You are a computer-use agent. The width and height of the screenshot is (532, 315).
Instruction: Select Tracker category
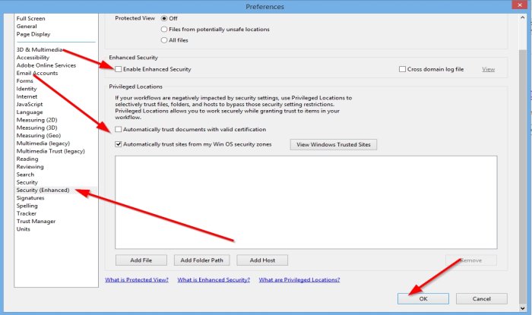click(26, 213)
